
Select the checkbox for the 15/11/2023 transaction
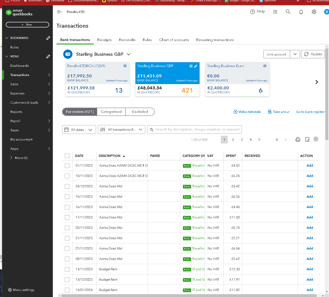pyautogui.click(x=67, y=197)
